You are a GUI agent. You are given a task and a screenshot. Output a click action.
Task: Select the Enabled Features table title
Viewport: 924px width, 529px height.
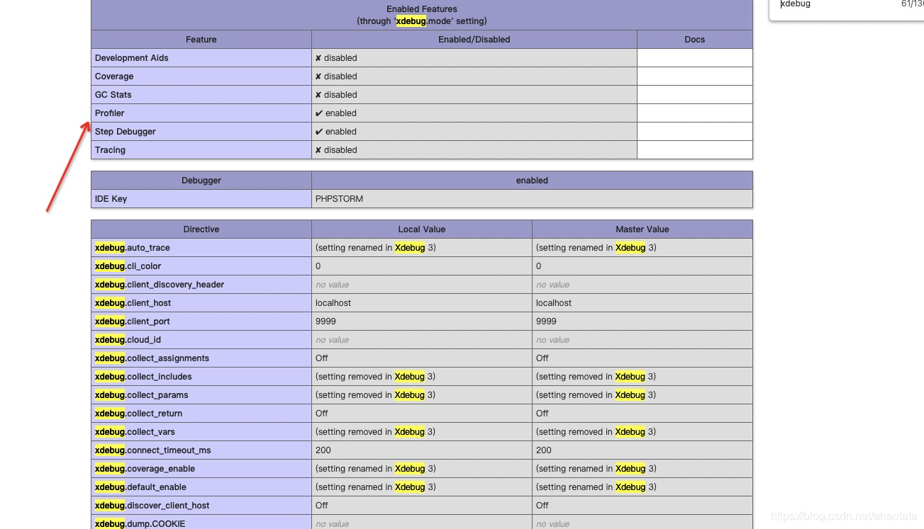[422, 9]
